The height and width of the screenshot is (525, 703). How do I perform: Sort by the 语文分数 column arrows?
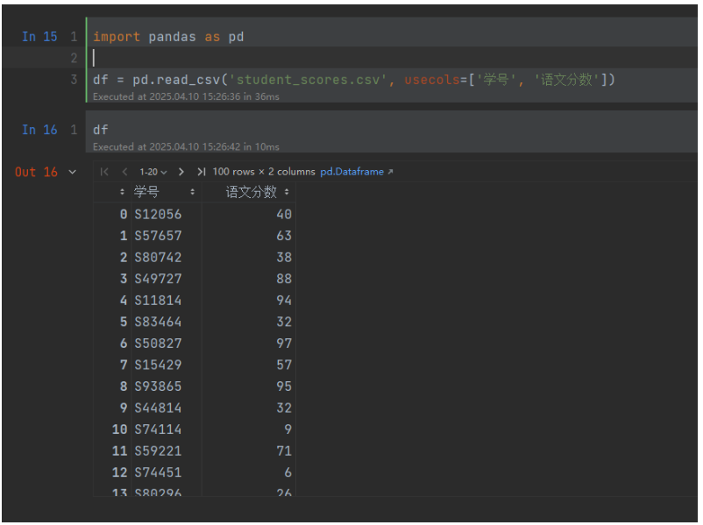(287, 192)
